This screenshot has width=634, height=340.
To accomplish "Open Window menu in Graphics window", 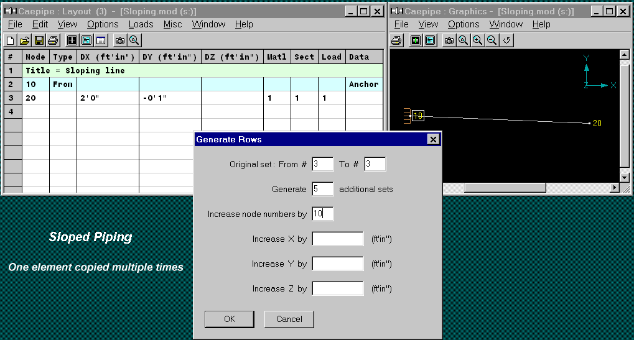I will point(506,24).
